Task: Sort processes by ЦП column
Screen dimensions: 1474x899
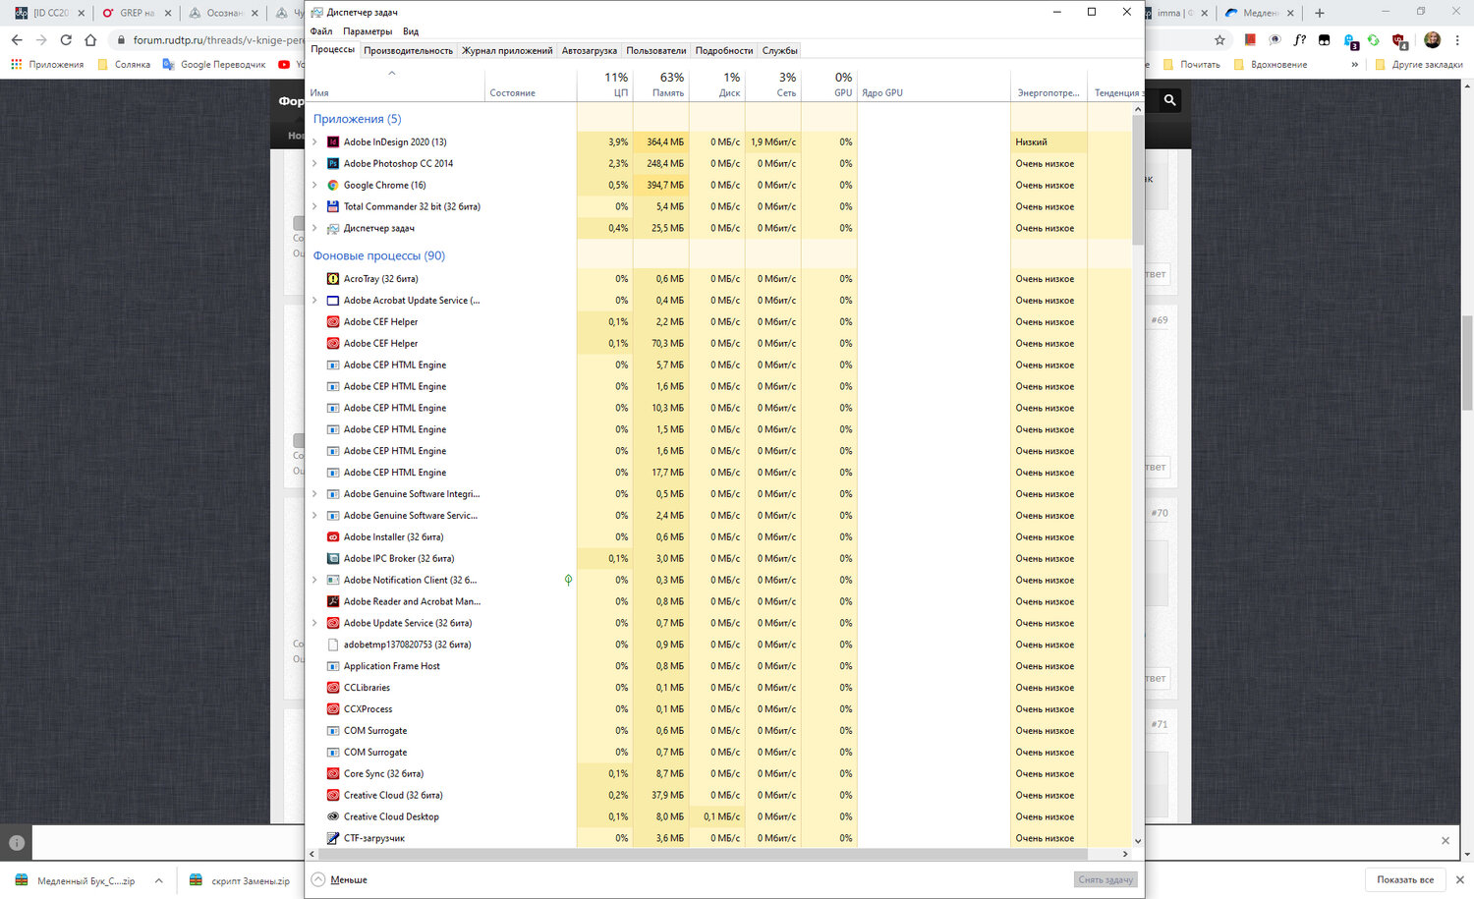Action: pos(605,84)
